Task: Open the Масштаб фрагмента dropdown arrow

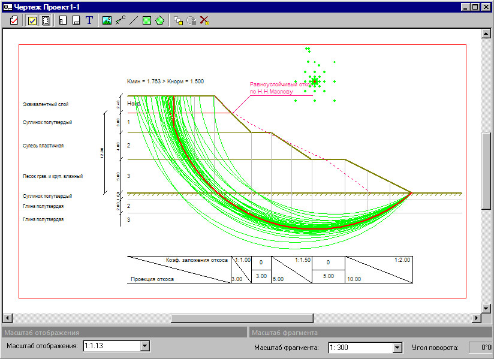Action: pos(397,348)
